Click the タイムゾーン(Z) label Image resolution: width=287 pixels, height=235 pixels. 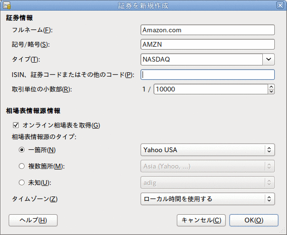click(35, 199)
